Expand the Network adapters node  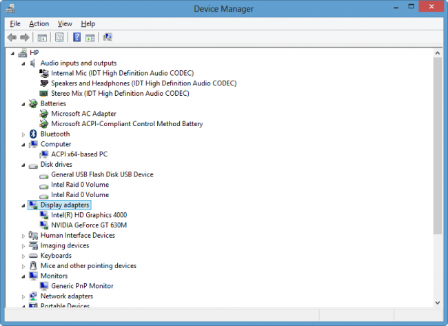[x=23, y=296]
